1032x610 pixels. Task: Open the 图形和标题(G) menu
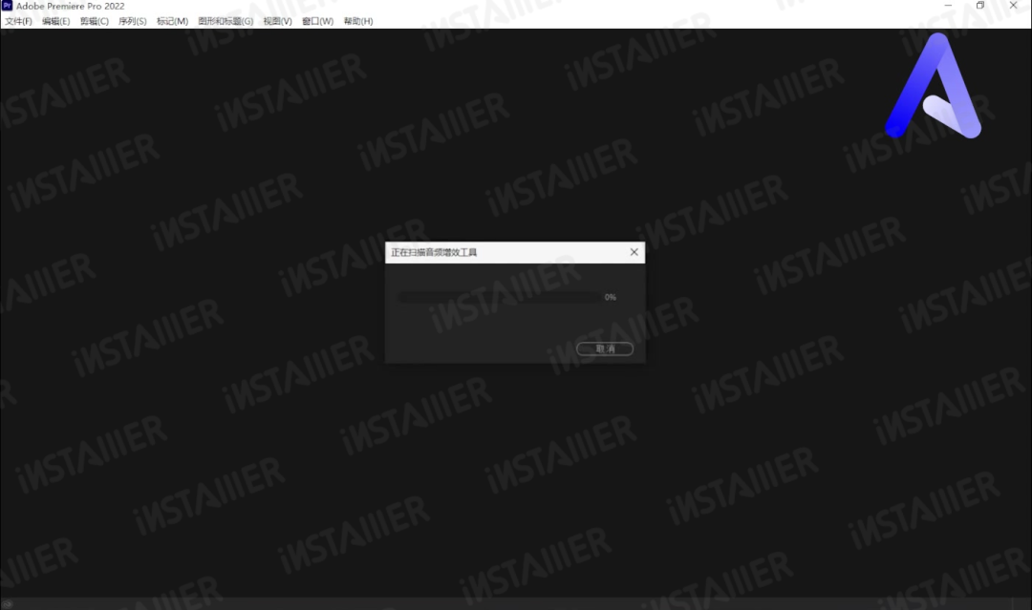tap(226, 21)
